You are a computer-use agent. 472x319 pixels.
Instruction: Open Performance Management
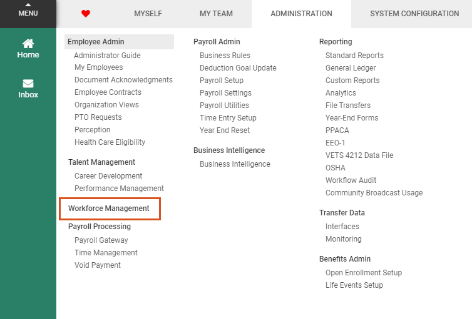coord(119,188)
